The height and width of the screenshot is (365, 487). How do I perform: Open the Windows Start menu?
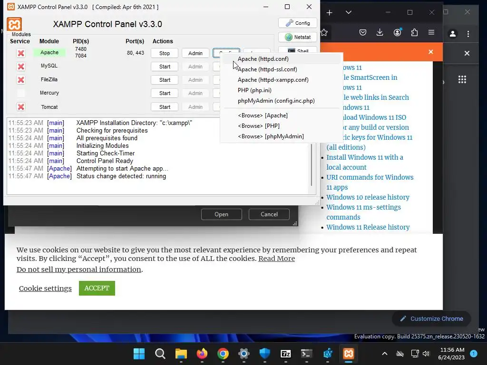(x=139, y=354)
